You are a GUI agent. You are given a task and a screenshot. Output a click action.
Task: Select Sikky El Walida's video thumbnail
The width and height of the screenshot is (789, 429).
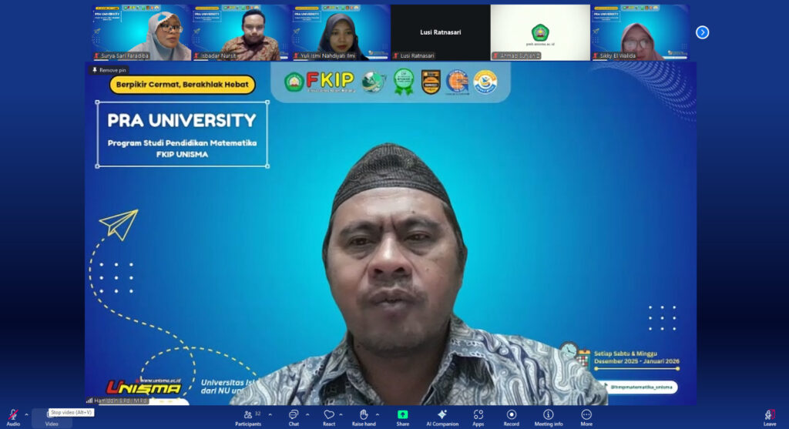pyautogui.click(x=640, y=32)
